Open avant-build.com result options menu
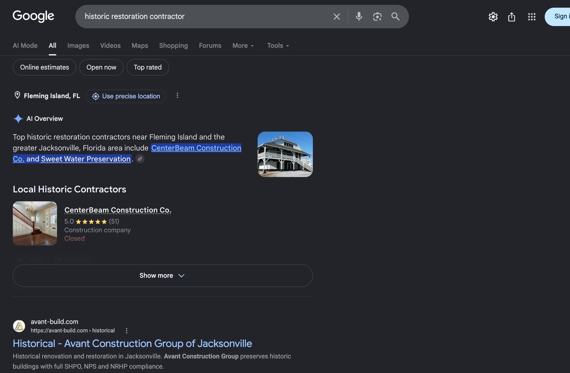The height and width of the screenshot is (373, 570). coord(127,331)
